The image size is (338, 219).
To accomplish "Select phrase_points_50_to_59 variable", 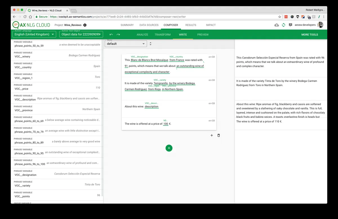I will (x=57, y=45).
